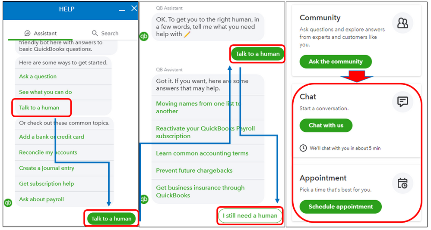Viewport: 431px width, 230px height.
Task: Choose 'See what you can do'
Action: (45, 92)
